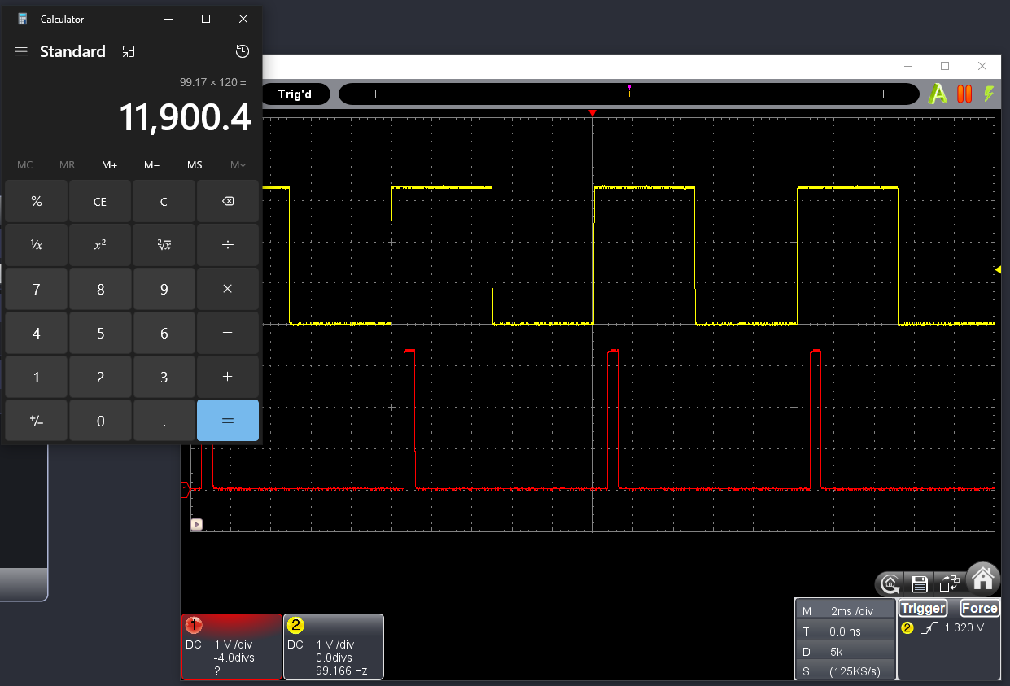Click the Calculator minus key

(228, 333)
